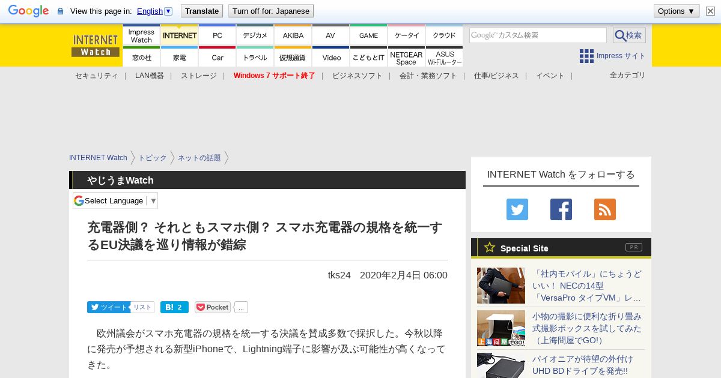The image size is (721, 378).
Task: Open the Select Language dropdown
Action: coord(115,200)
